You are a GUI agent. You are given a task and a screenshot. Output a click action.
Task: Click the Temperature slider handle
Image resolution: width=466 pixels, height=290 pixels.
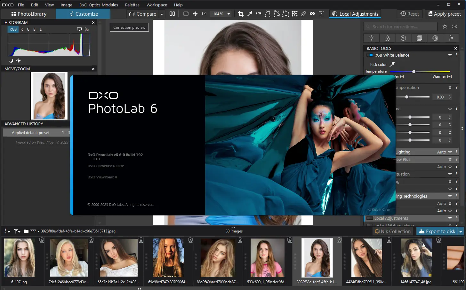[414, 72]
